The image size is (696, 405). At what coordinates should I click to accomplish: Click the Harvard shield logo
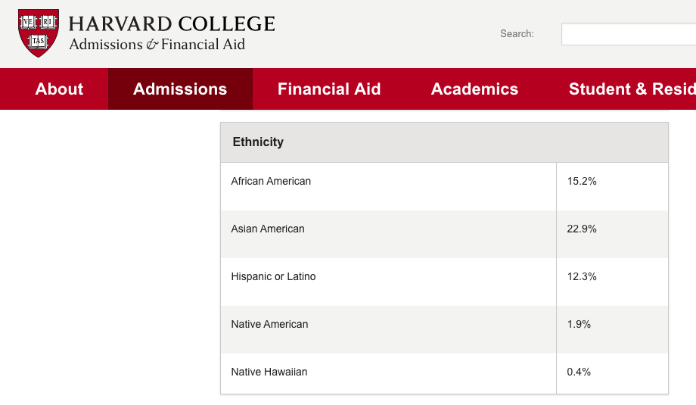38,33
